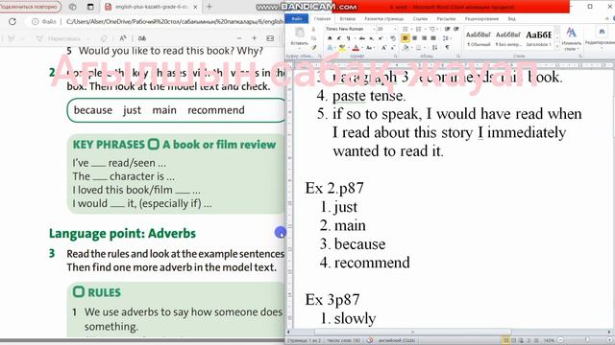This screenshot has width=615, height=345.
Task: Click the numbered list button
Action: tap(419, 29)
